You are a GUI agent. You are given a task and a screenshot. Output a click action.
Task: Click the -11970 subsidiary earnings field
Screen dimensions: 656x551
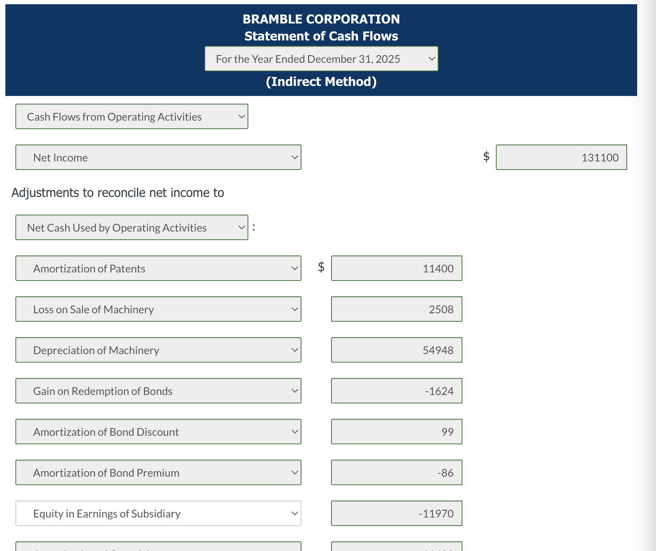pyautogui.click(x=396, y=513)
